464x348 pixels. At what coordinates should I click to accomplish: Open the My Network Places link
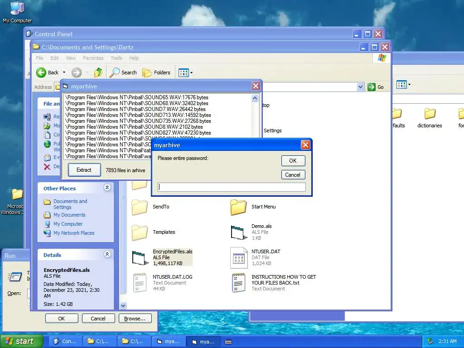74,233
